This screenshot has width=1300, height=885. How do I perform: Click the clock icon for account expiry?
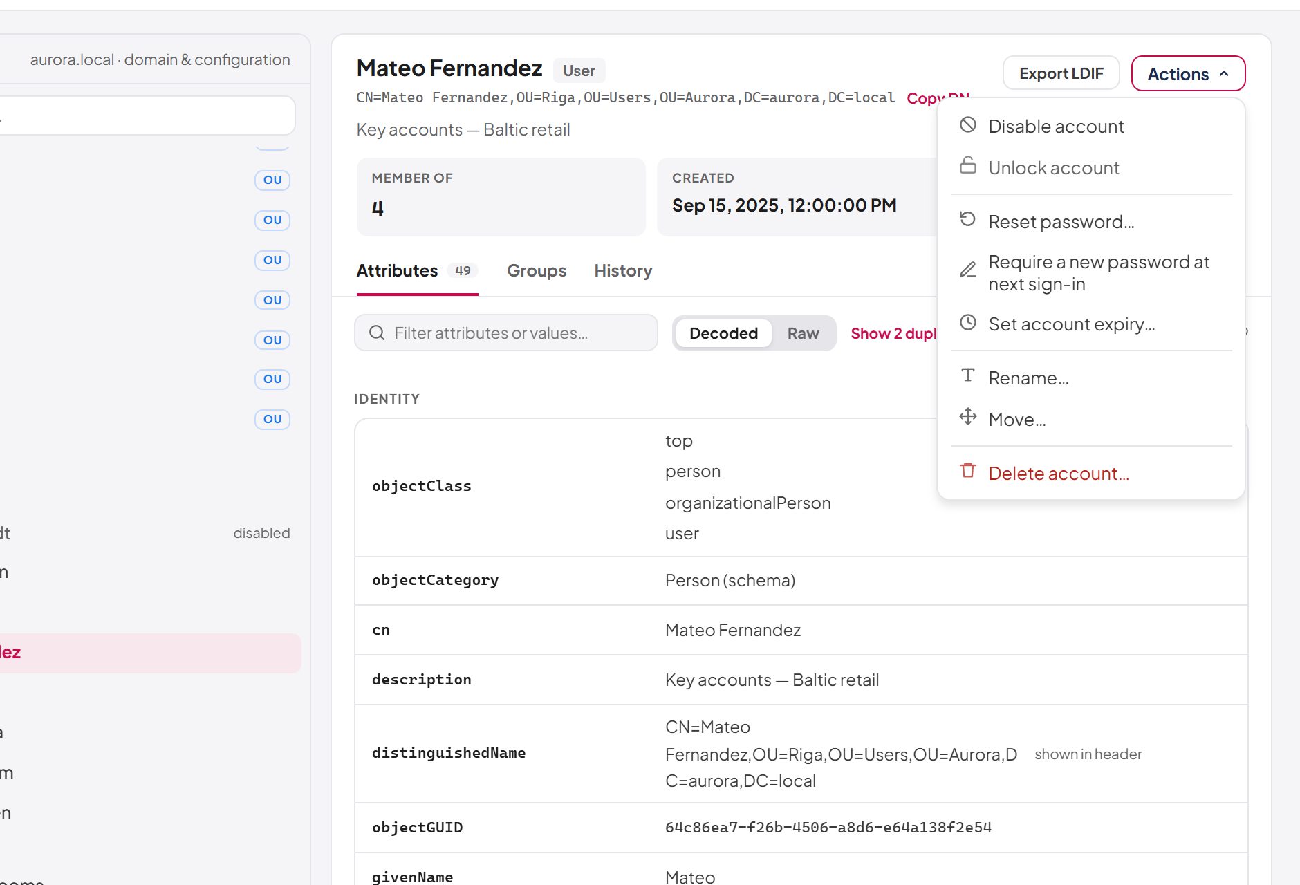(x=968, y=322)
